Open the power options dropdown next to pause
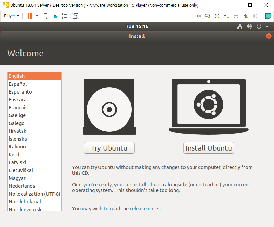The width and height of the screenshot is (274, 227). coord(37,16)
